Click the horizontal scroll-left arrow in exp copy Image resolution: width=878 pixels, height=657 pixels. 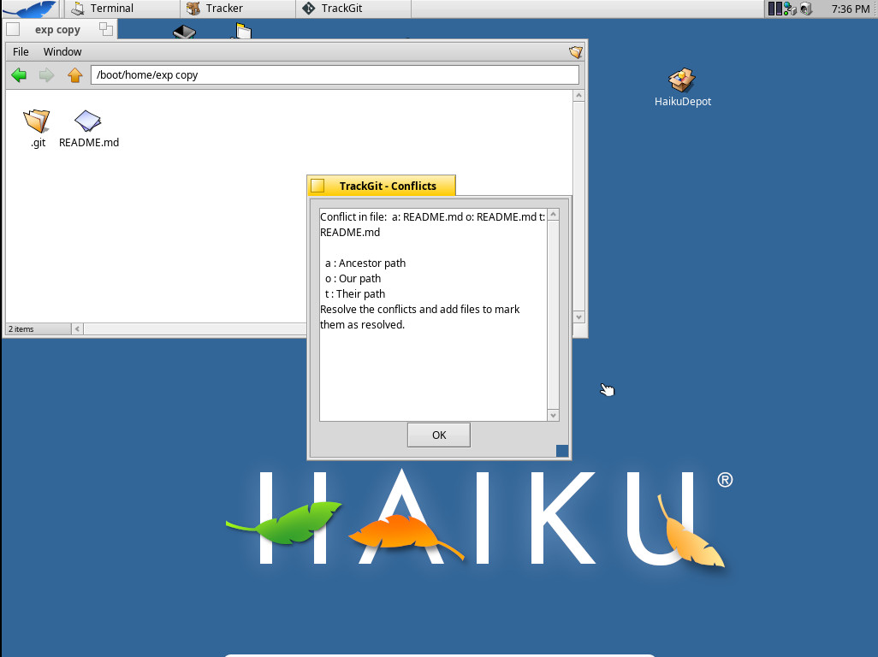77,329
